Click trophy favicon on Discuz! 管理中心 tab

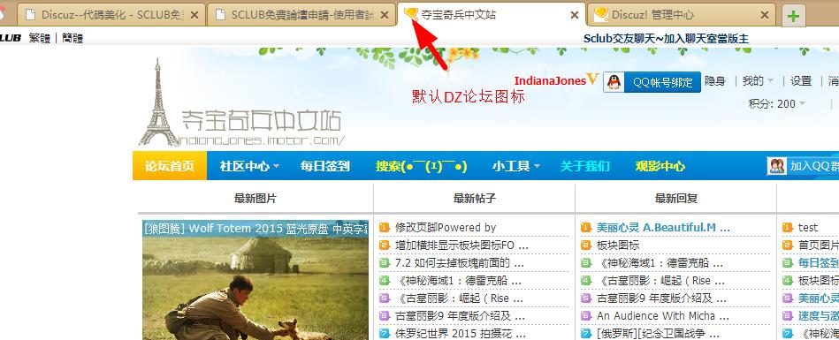coord(601,14)
